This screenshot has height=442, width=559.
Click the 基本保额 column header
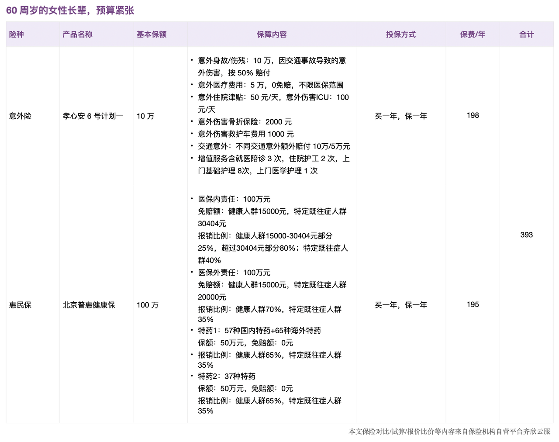click(x=152, y=35)
